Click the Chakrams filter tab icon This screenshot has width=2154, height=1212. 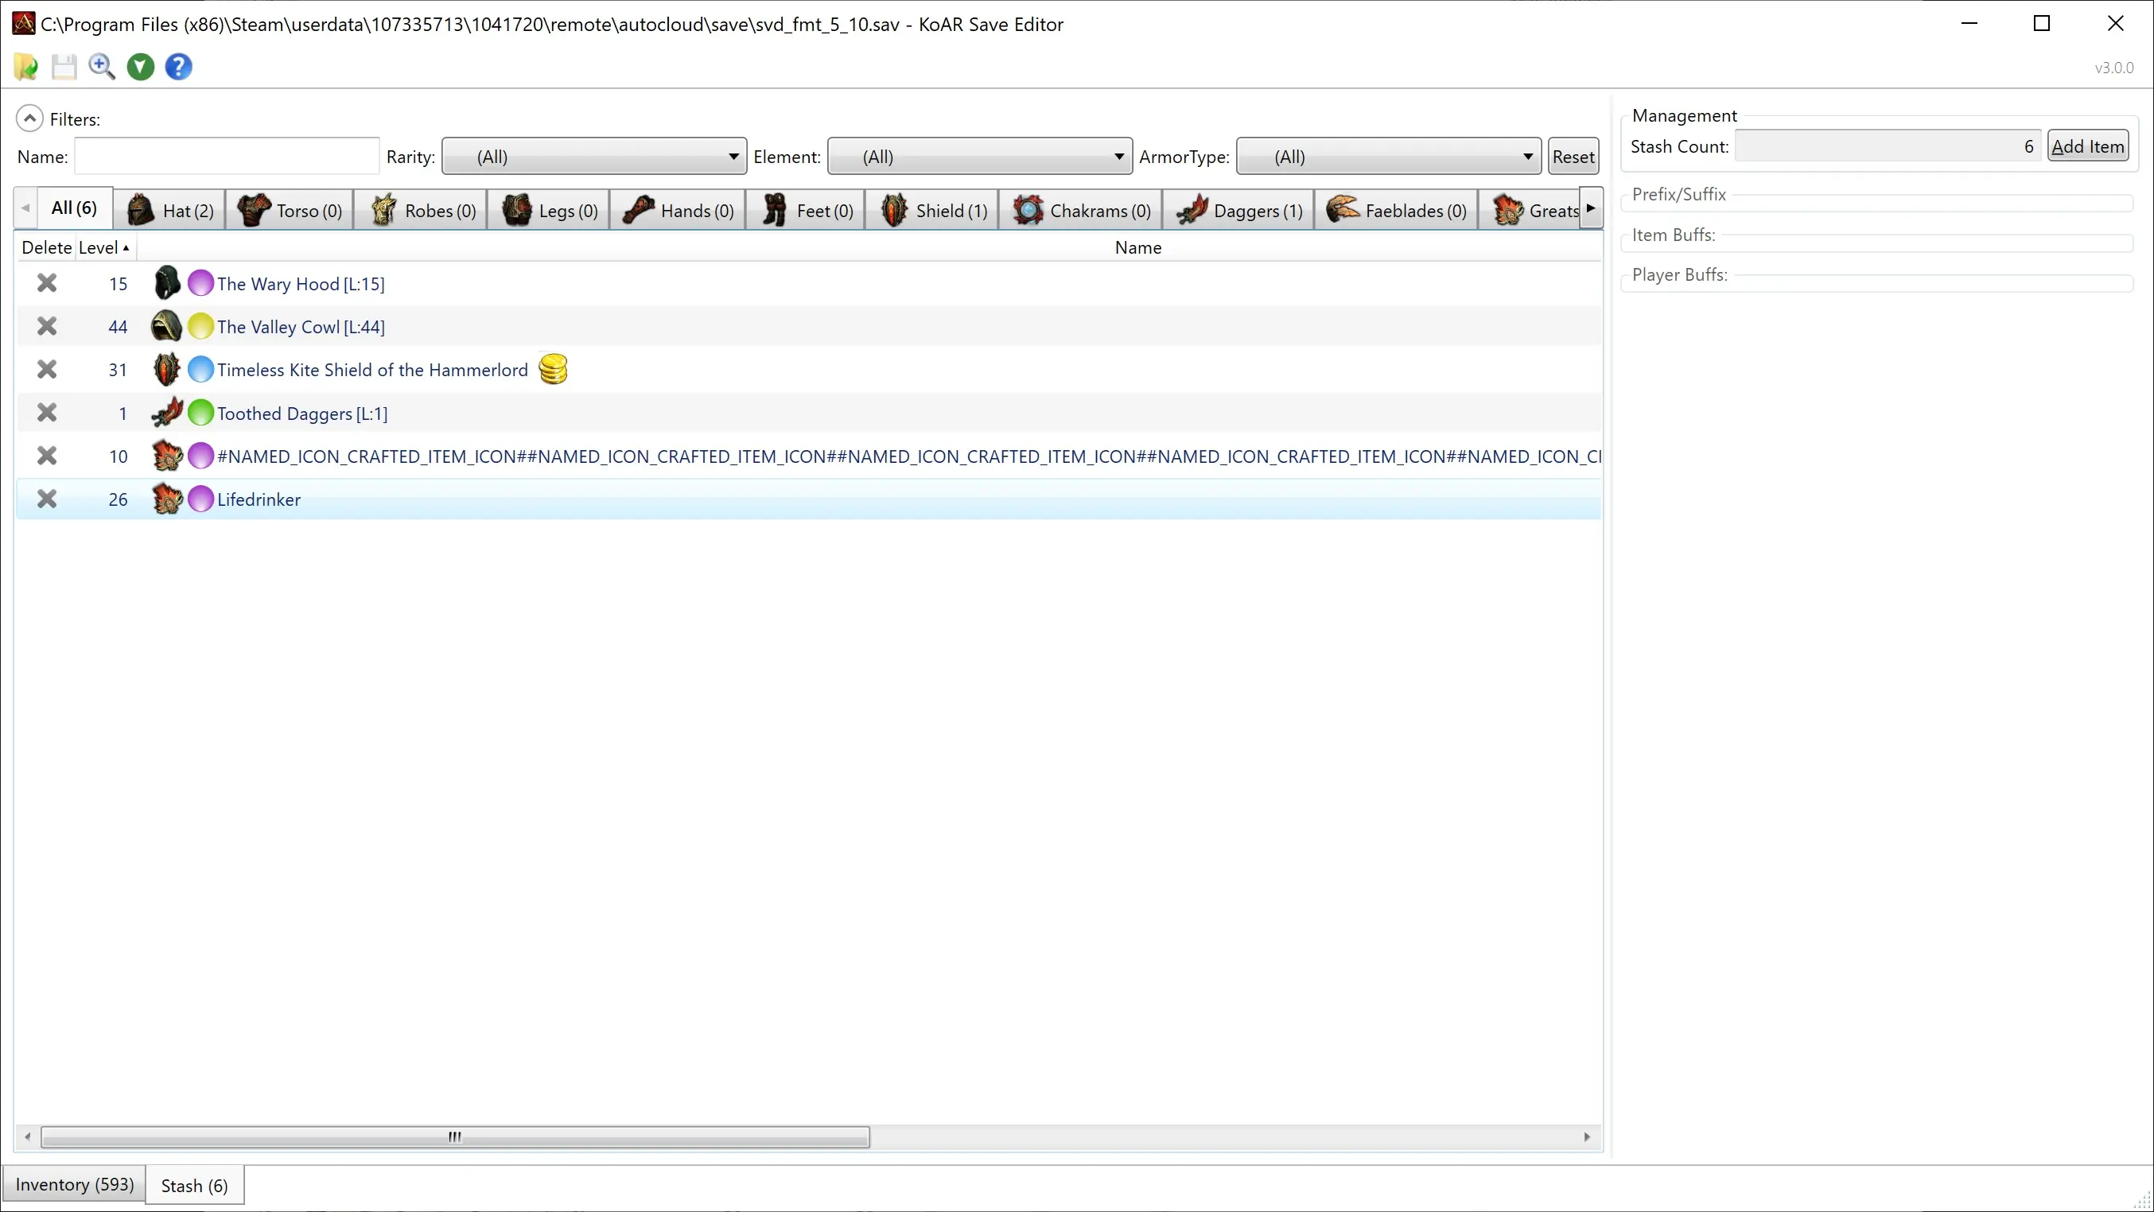[x=1027, y=210]
